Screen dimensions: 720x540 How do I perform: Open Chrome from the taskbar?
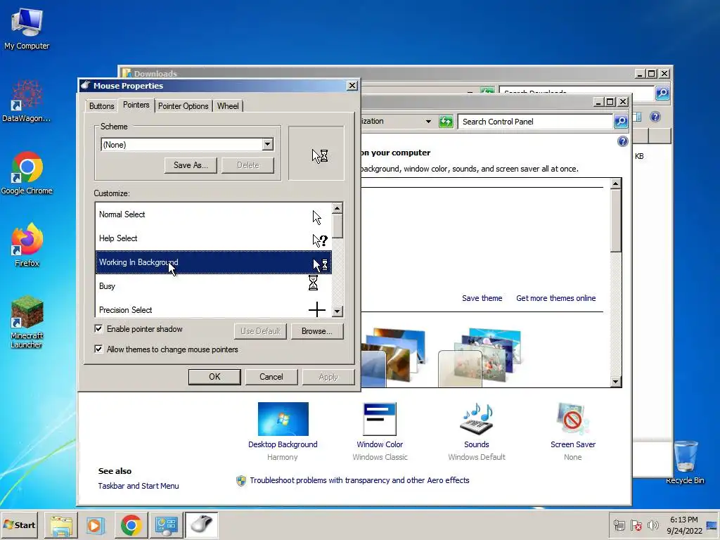click(131, 525)
